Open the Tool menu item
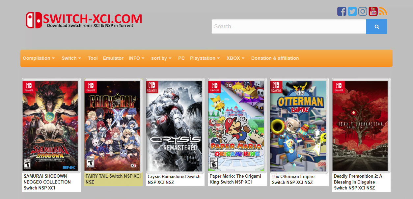 point(93,58)
